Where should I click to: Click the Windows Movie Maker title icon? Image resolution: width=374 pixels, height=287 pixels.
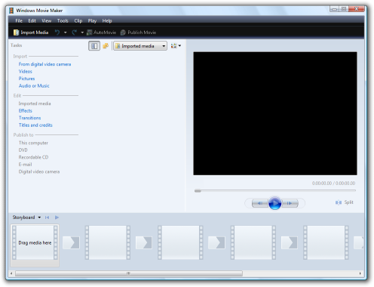(11, 11)
